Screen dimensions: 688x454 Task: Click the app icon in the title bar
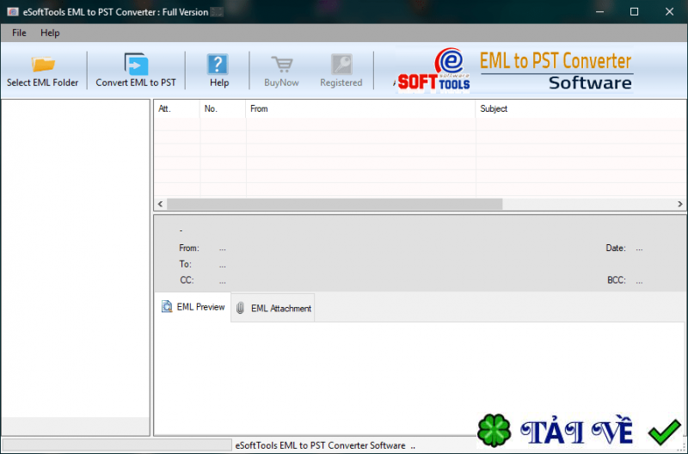12,12
